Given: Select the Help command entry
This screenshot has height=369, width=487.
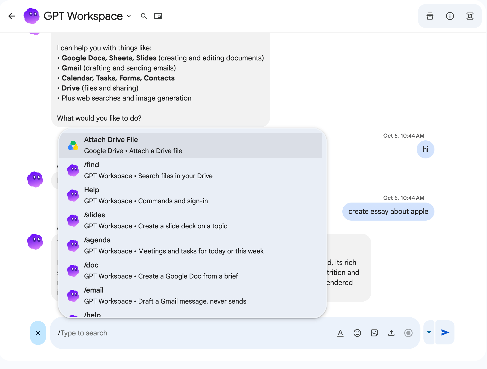Looking at the screenshot, I should (190, 196).
